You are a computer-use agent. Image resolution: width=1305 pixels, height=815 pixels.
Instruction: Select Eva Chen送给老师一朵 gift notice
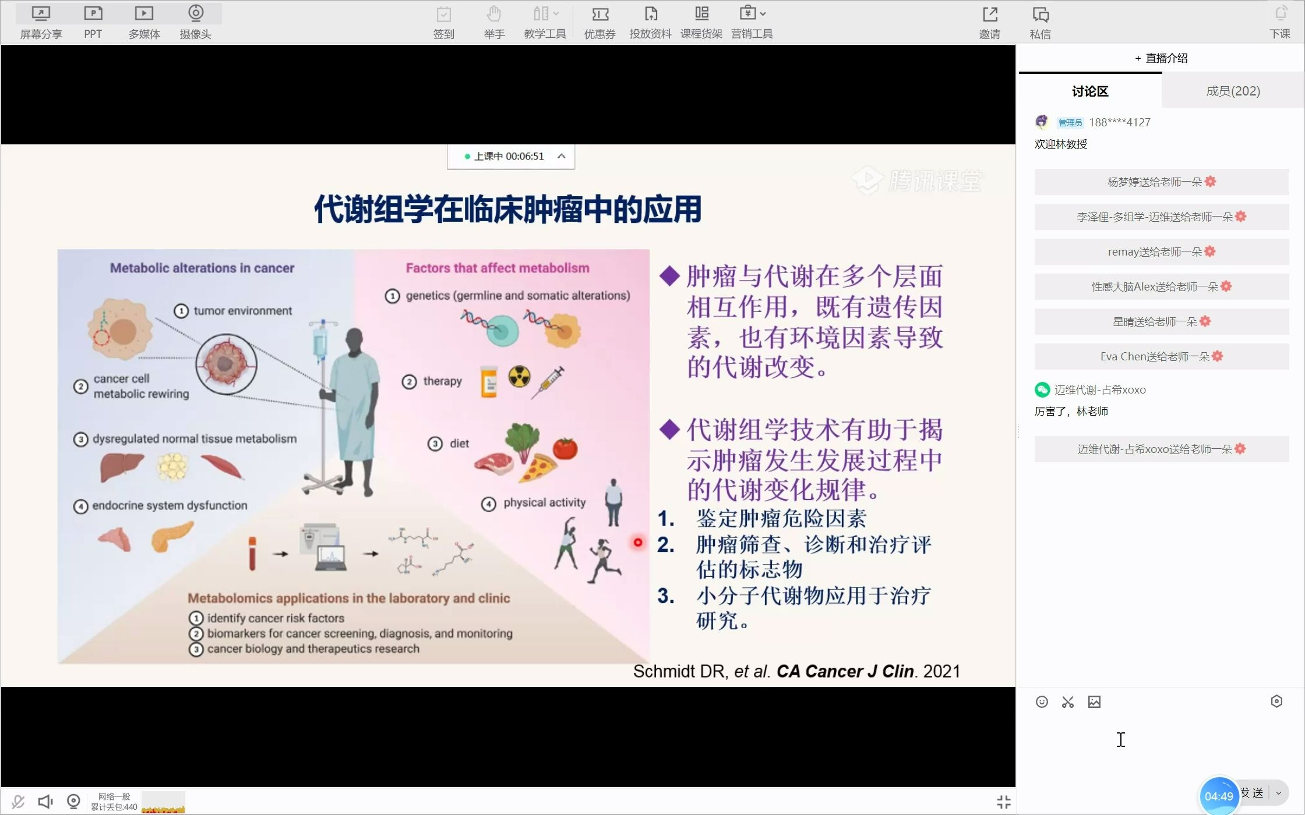tap(1162, 356)
